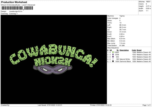The image size is (152, 107).
Task: Click the Height value '2.37 in'
Action: click(x=148, y=6)
